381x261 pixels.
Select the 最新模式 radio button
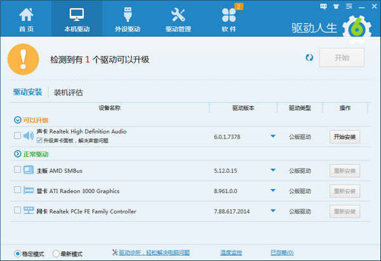pos(57,253)
